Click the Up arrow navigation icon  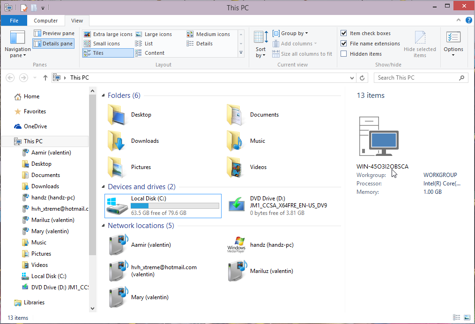click(45, 78)
